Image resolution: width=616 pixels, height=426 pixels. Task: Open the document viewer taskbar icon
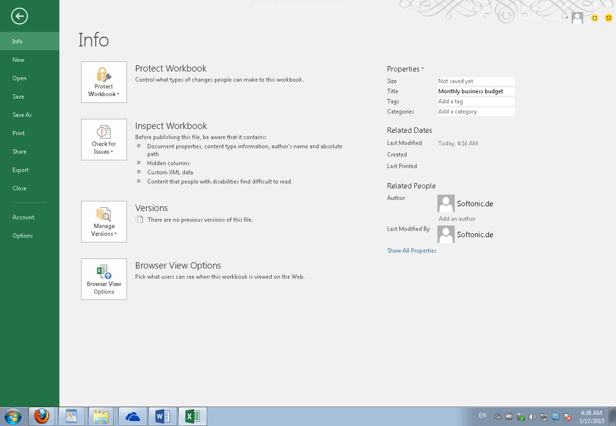click(x=71, y=416)
